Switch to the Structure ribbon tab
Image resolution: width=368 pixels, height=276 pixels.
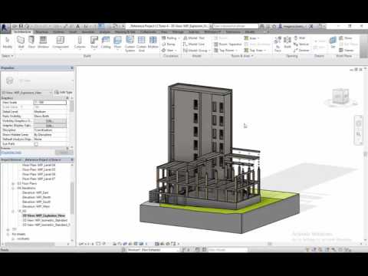click(x=42, y=31)
